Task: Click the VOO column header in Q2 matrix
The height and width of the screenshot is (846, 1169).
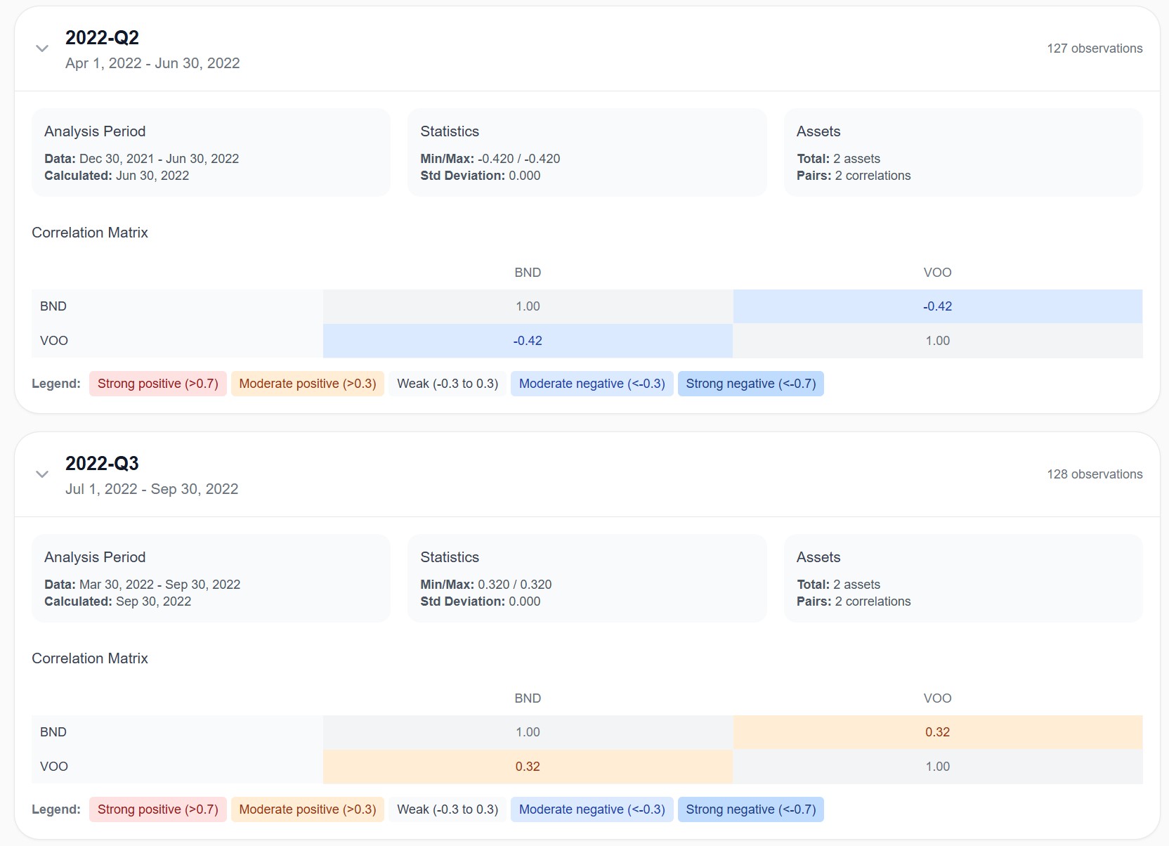Action: [937, 273]
